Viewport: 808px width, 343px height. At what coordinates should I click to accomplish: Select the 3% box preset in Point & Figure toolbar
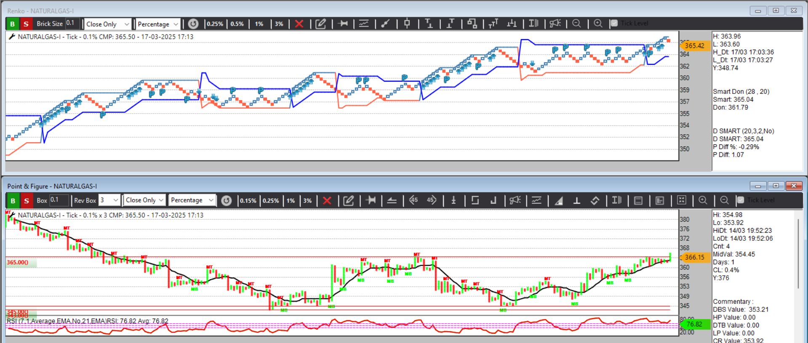coord(307,201)
